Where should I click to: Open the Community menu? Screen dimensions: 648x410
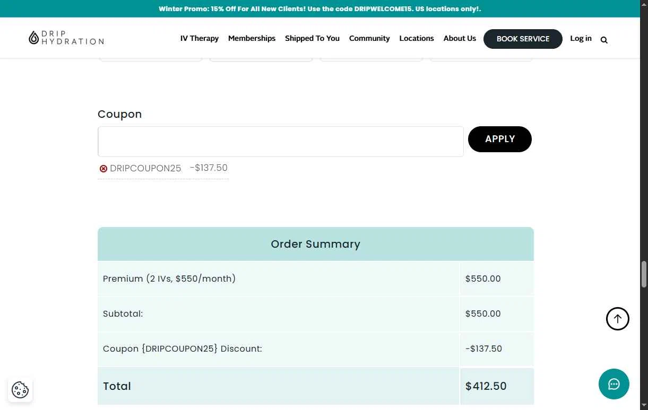tap(369, 38)
